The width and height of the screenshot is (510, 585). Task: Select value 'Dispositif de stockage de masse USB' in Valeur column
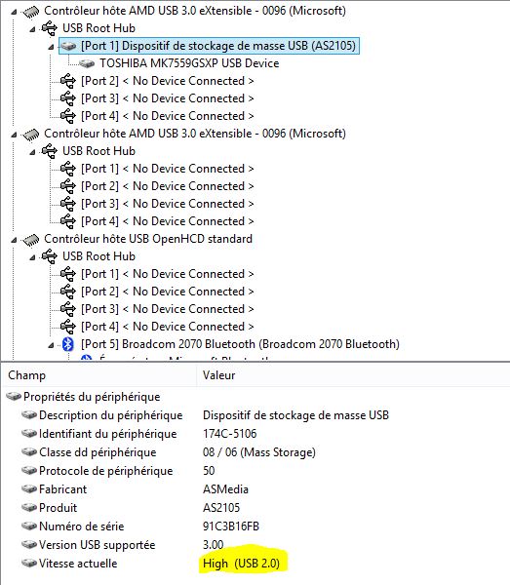click(295, 415)
